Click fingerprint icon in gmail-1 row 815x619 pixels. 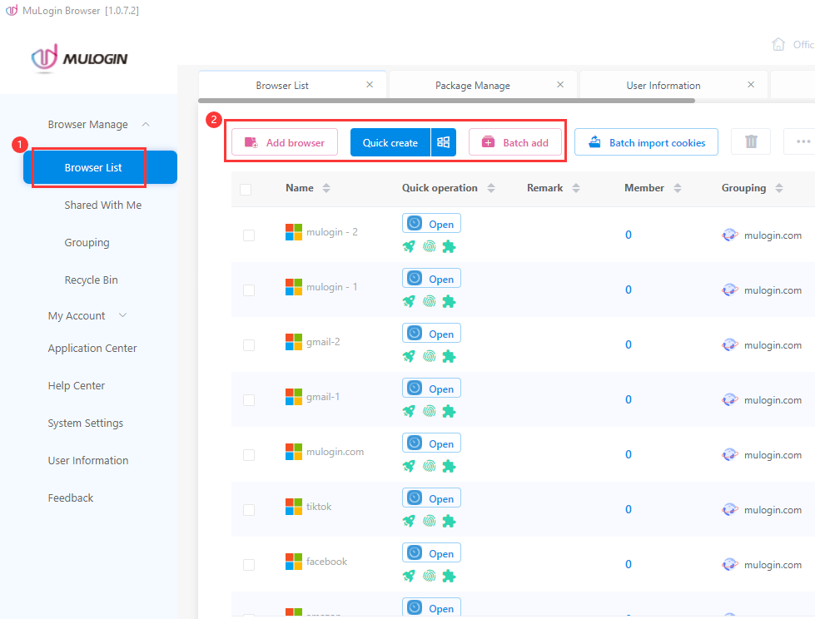point(430,411)
